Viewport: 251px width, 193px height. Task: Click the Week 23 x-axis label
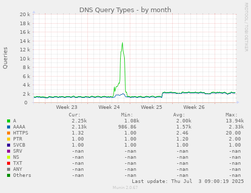pos(67,107)
